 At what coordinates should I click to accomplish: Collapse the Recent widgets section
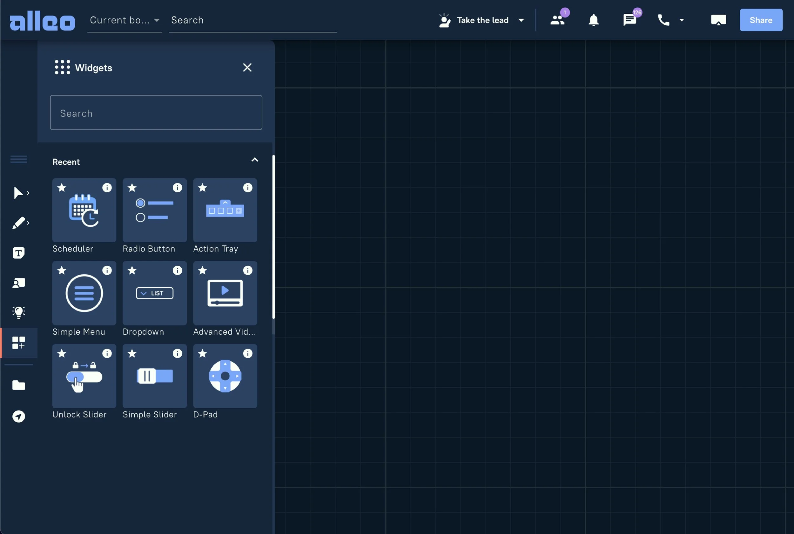point(254,159)
